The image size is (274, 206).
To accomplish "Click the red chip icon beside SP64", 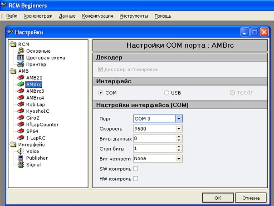I will click(20, 131).
